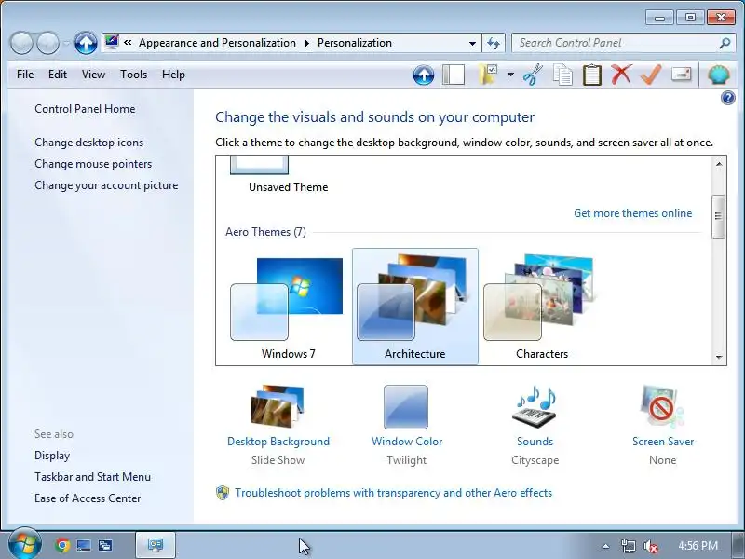Open Change mouse pointers
Viewport: 745px width, 559px height.
93,164
